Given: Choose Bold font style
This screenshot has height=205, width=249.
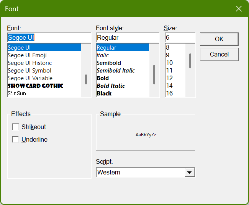Looking at the screenshot, I should click(x=123, y=78).
